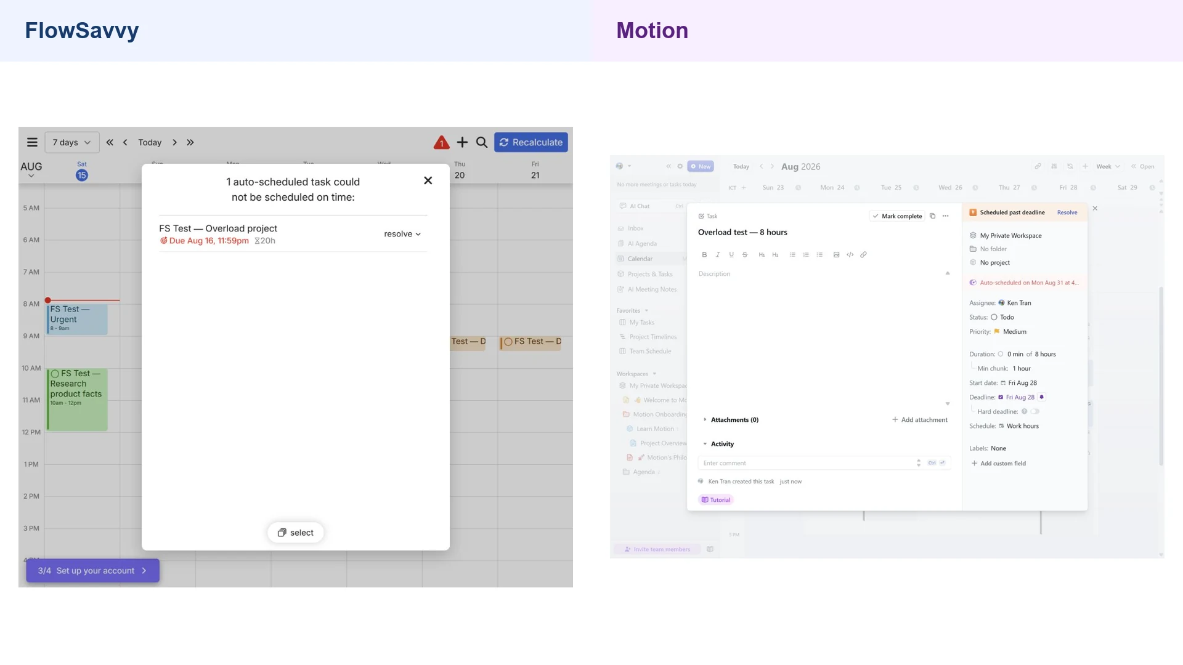Apply bold formatting in Motion task editor

click(x=704, y=254)
